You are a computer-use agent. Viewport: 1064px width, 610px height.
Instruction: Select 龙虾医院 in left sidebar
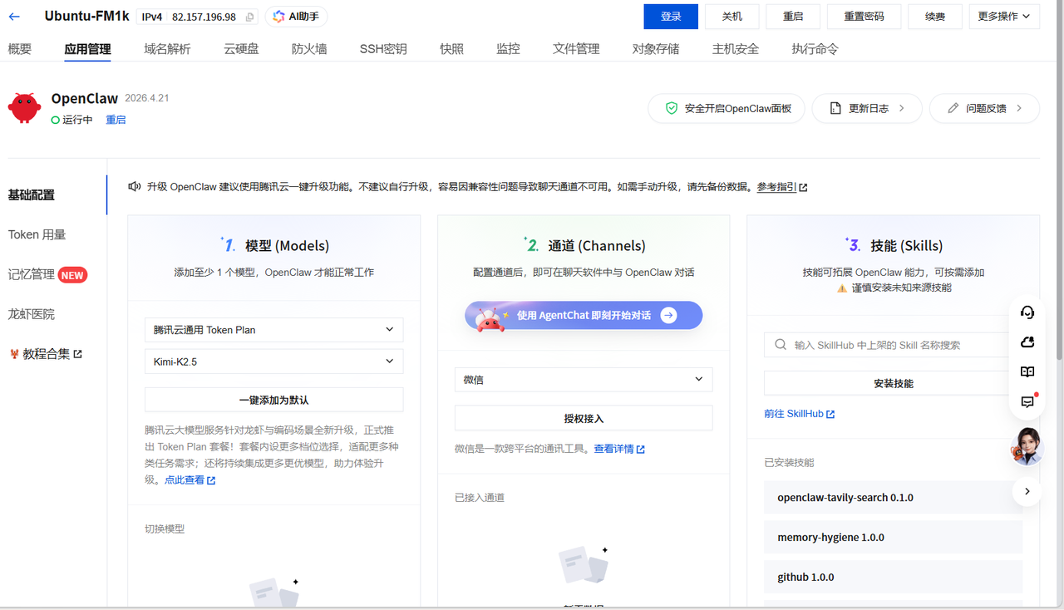point(31,314)
